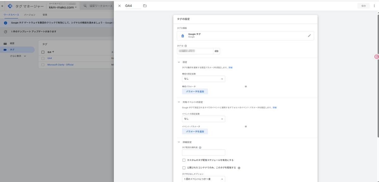
Task: Add parameter under イベント パラメータ
Action: tap(195, 131)
